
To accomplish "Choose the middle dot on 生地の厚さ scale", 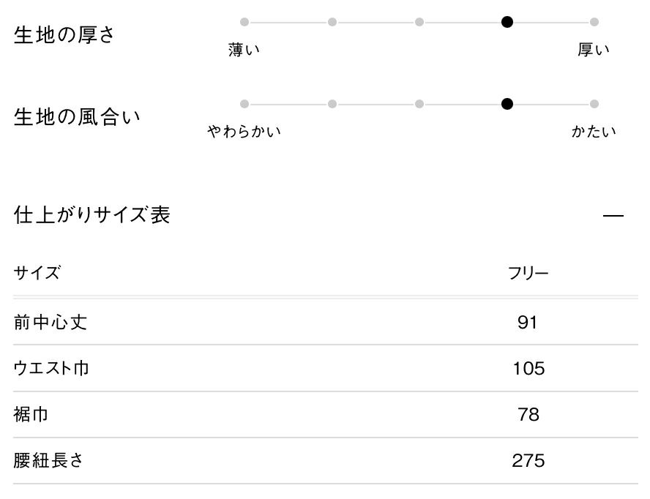I will point(419,22).
